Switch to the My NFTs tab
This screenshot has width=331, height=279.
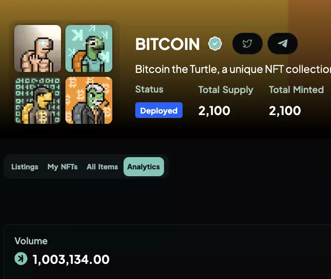point(62,167)
